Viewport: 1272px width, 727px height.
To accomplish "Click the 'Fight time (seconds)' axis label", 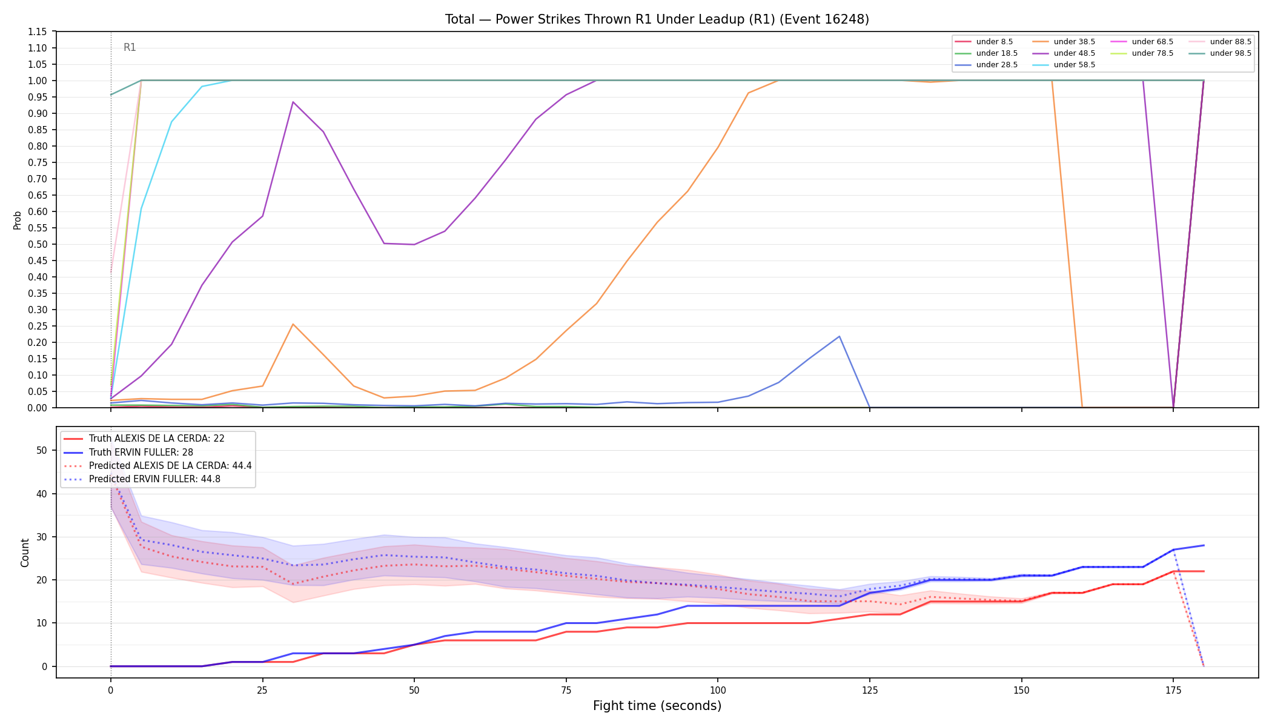I will point(657,706).
